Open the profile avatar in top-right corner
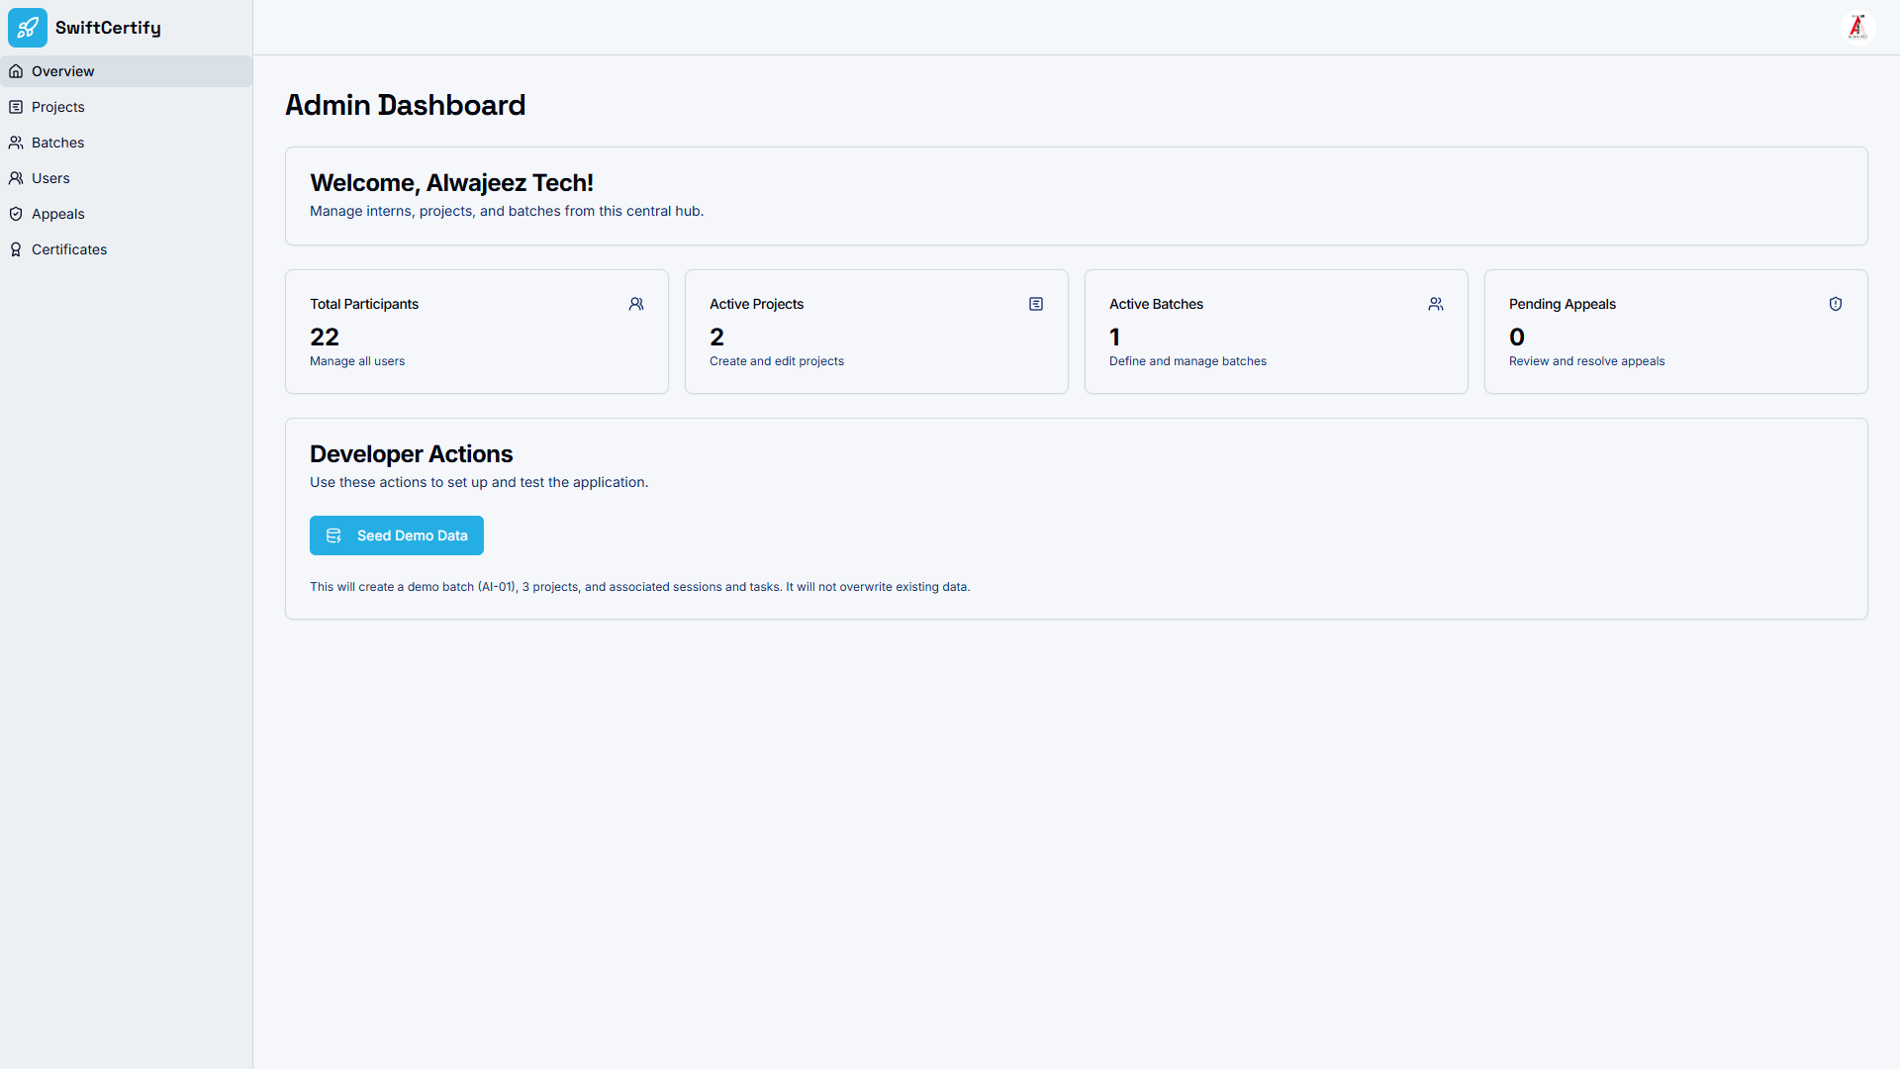Screen dimensions: 1900x1069 (1857, 28)
